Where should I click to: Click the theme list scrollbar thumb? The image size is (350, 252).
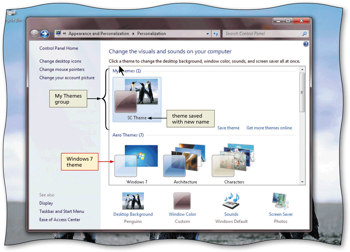tap(302, 92)
